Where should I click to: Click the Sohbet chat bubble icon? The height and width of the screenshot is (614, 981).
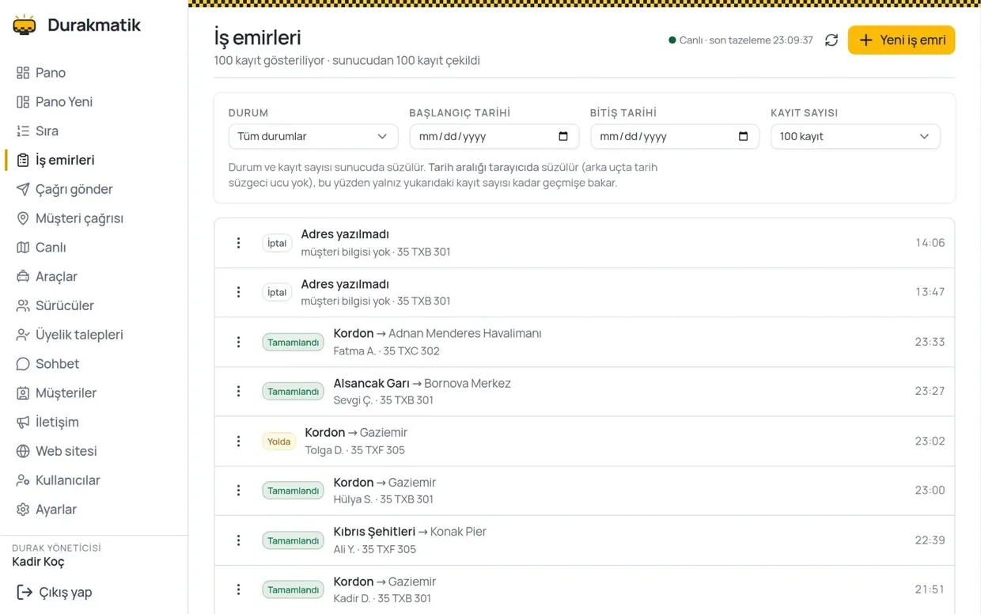point(23,364)
